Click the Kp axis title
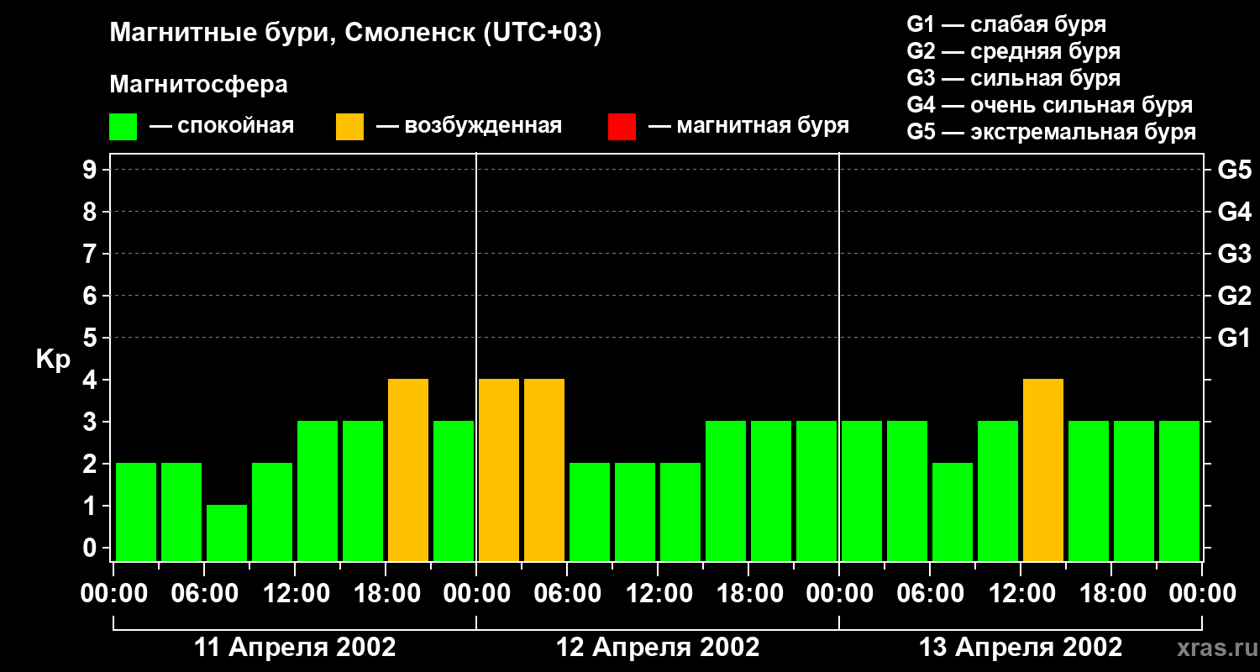The height and width of the screenshot is (672, 1260). point(53,361)
